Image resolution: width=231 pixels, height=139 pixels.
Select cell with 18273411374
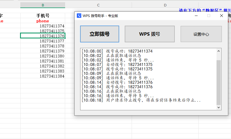coord(43,26)
